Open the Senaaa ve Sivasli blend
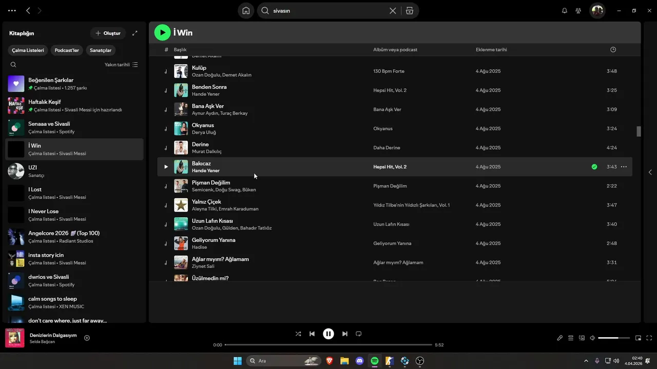Screen dimensions: 657x369 [x=74, y=127]
